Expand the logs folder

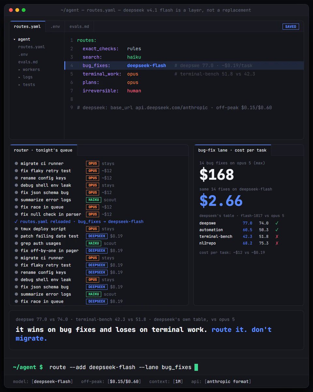pos(20,77)
